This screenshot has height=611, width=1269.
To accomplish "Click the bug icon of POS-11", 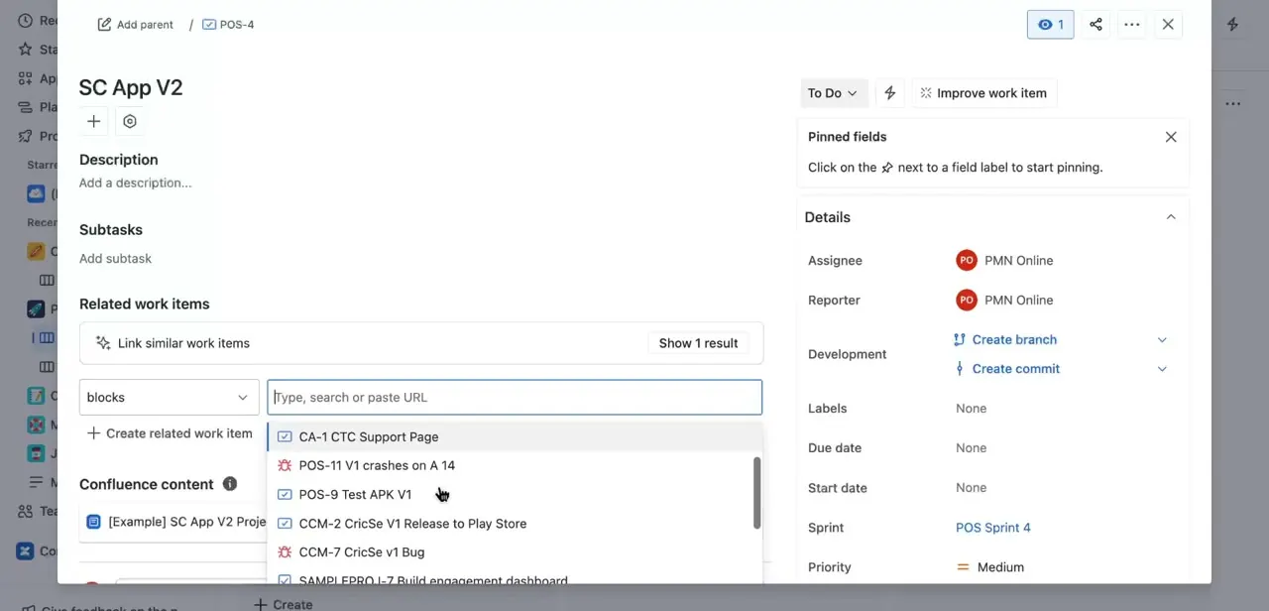I will click(x=285, y=465).
